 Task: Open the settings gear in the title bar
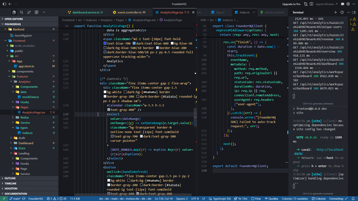pyautogui.click(x=348, y=4)
